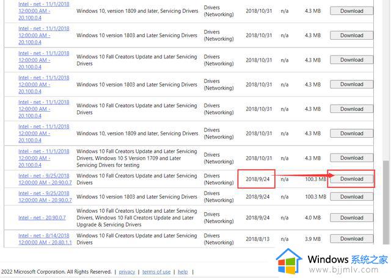Open 9/25/2018 20.90.0.7 link for Fall Creators Update row
Screen dimensions: 391x278
pos(45,179)
